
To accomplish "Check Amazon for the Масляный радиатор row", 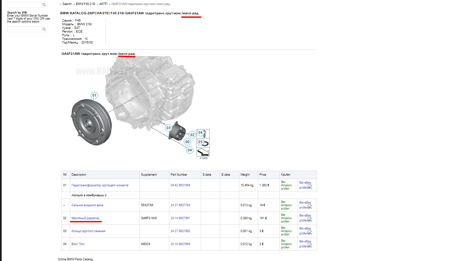I will click(286, 218).
